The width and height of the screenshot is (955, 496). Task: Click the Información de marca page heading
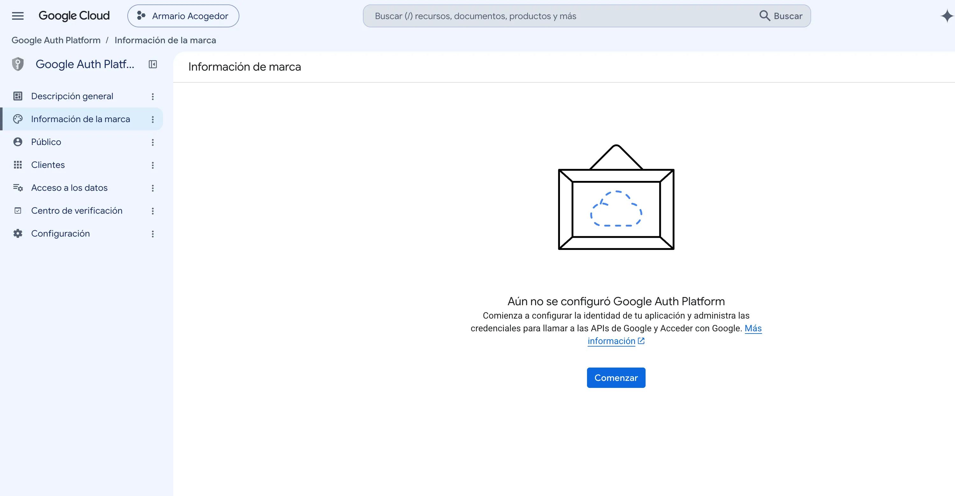click(245, 67)
